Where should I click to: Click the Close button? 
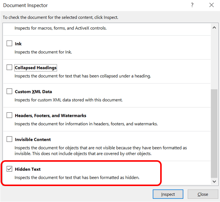pos(203,194)
